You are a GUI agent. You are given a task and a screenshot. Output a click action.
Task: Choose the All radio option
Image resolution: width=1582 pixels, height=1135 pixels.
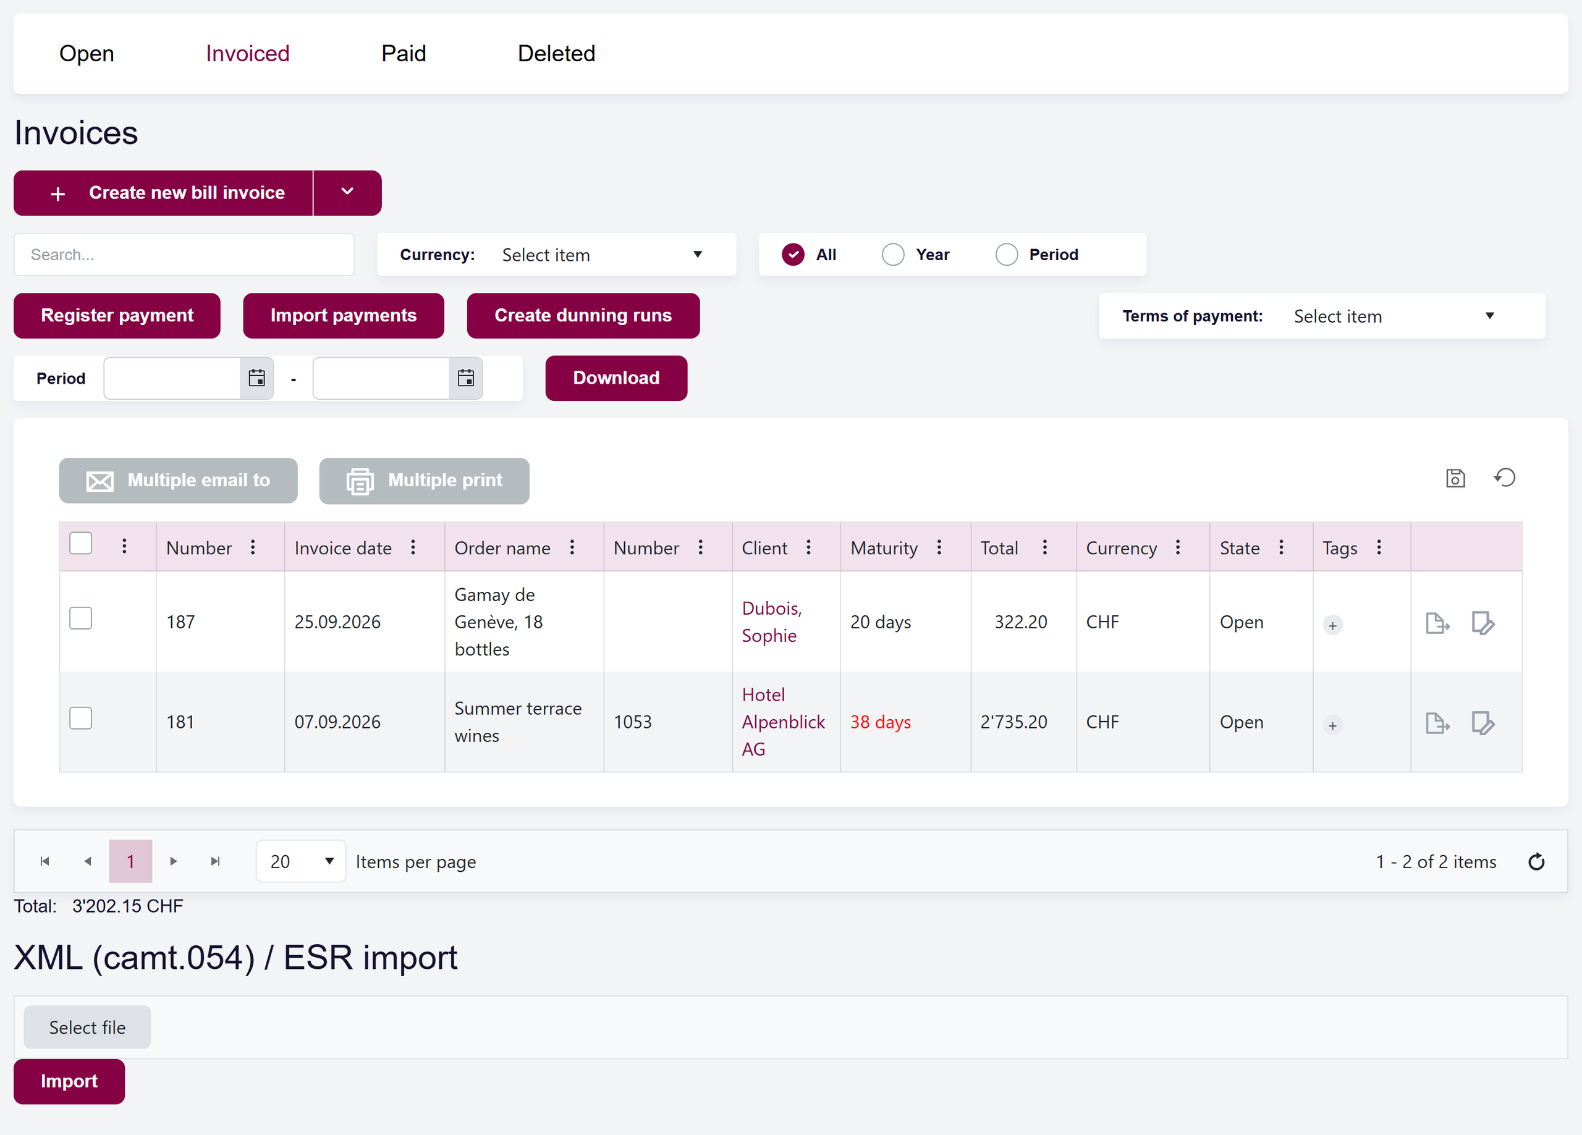(x=793, y=255)
